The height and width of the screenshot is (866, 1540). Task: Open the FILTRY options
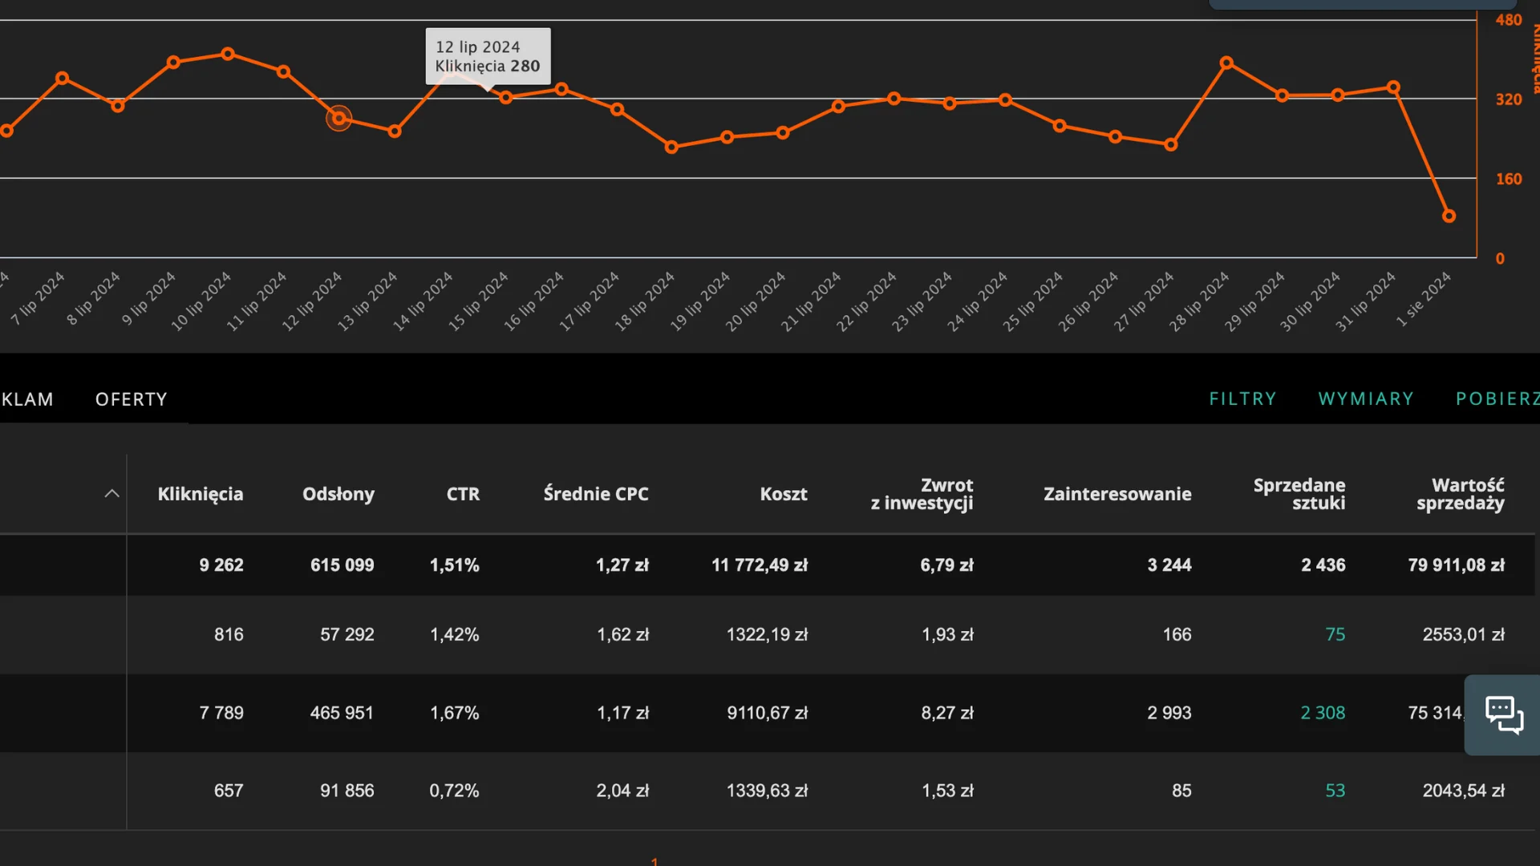[1242, 399]
